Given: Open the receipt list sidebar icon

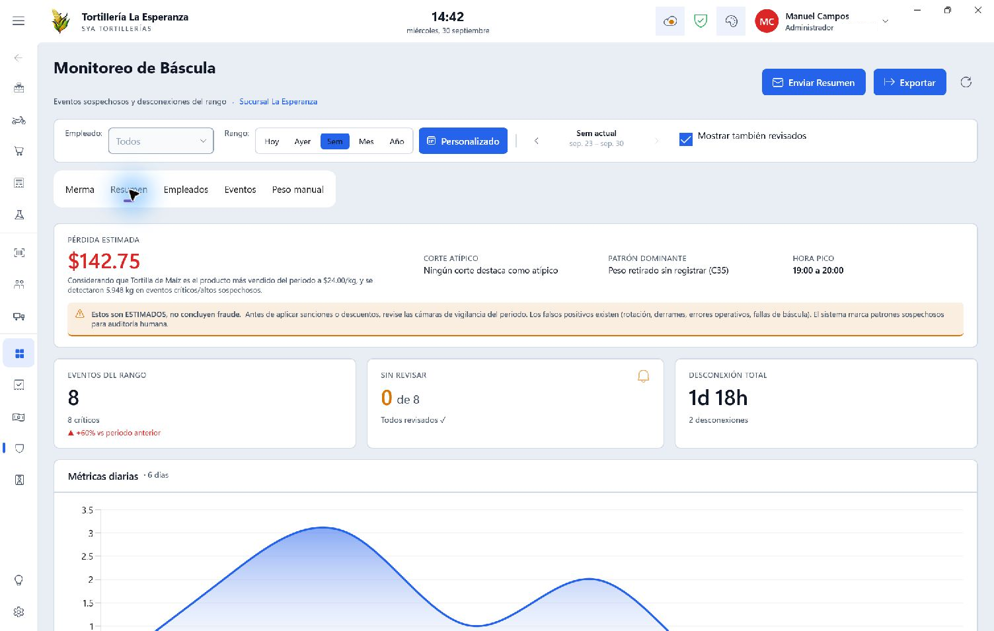Looking at the screenshot, I should pyautogui.click(x=19, y=183).
